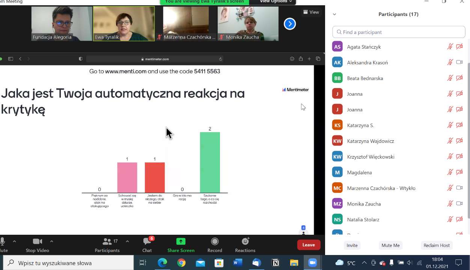470x270 pixels.
Task: Start recording with the Record icon
Action: click(215, 241)
